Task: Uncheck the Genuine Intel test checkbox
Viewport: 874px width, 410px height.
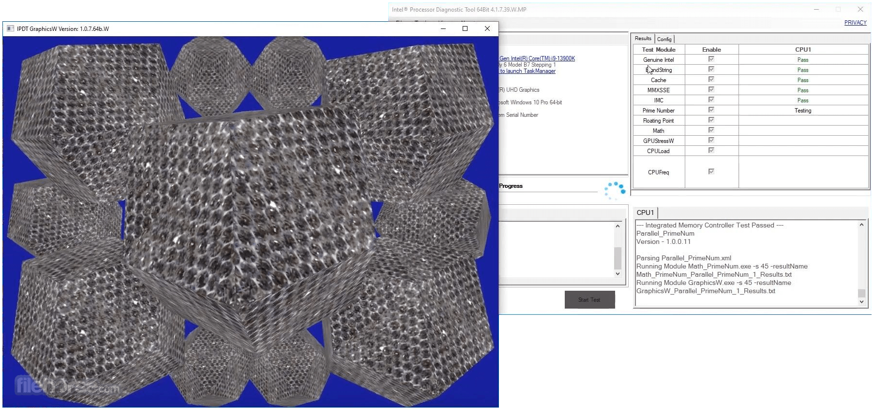Action: (x=711, y=59)
